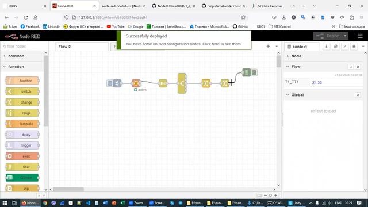Refresh the Global context values

358,95
